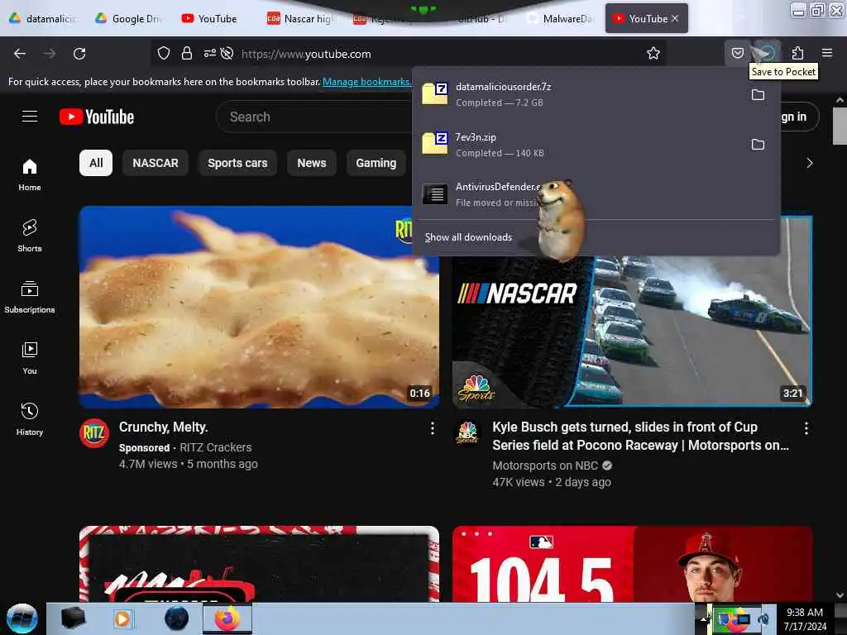The height and width of the screenshot is (635, 847).
Task: Open the RITZ cracker ad thumbnail
Action: point(259,307)
